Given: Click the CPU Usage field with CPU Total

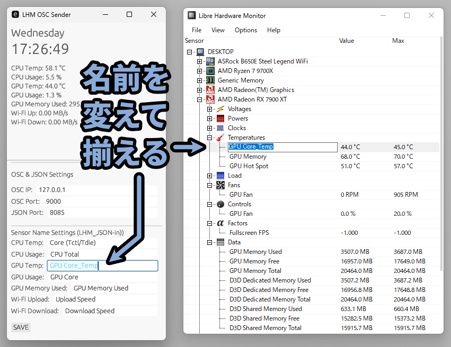Looking at the screenshot, I should [103, 254].
